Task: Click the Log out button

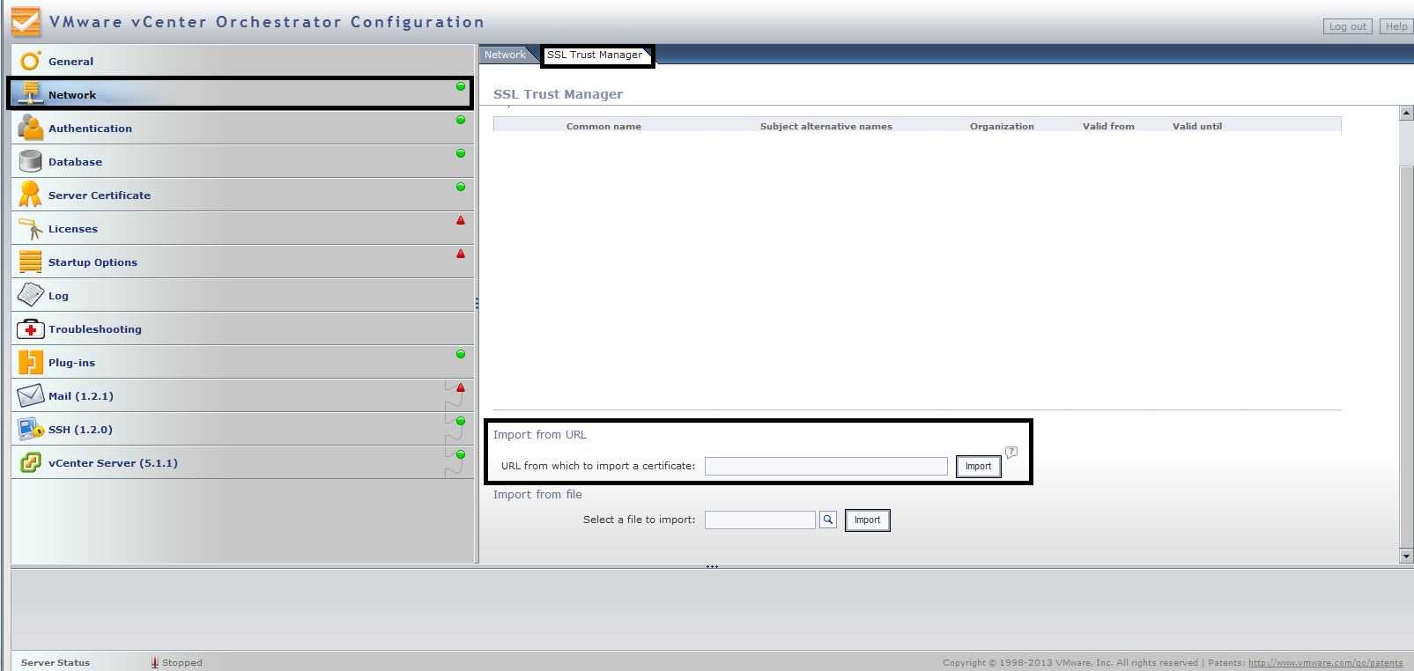Action: point(1347,26)
